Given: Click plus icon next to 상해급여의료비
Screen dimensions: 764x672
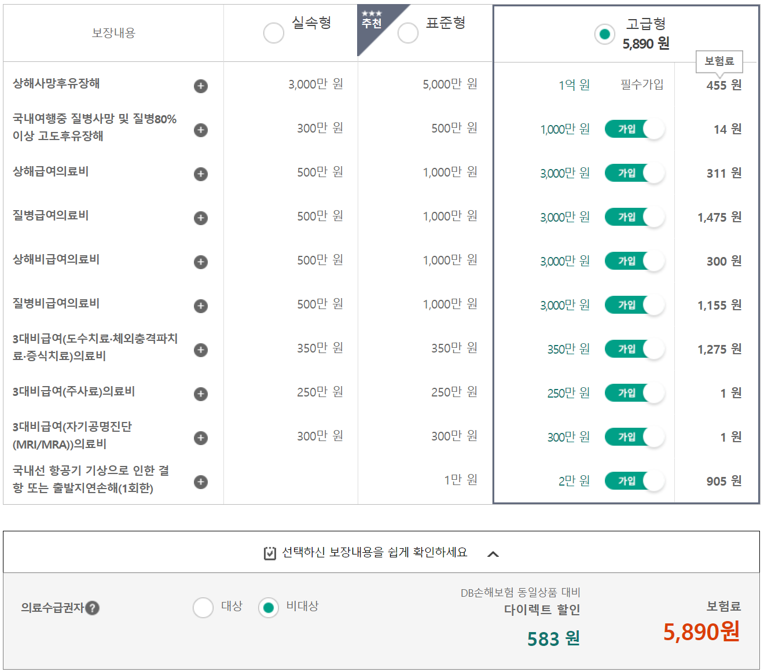Looking at the screenshot, I should tap(201, 174).
